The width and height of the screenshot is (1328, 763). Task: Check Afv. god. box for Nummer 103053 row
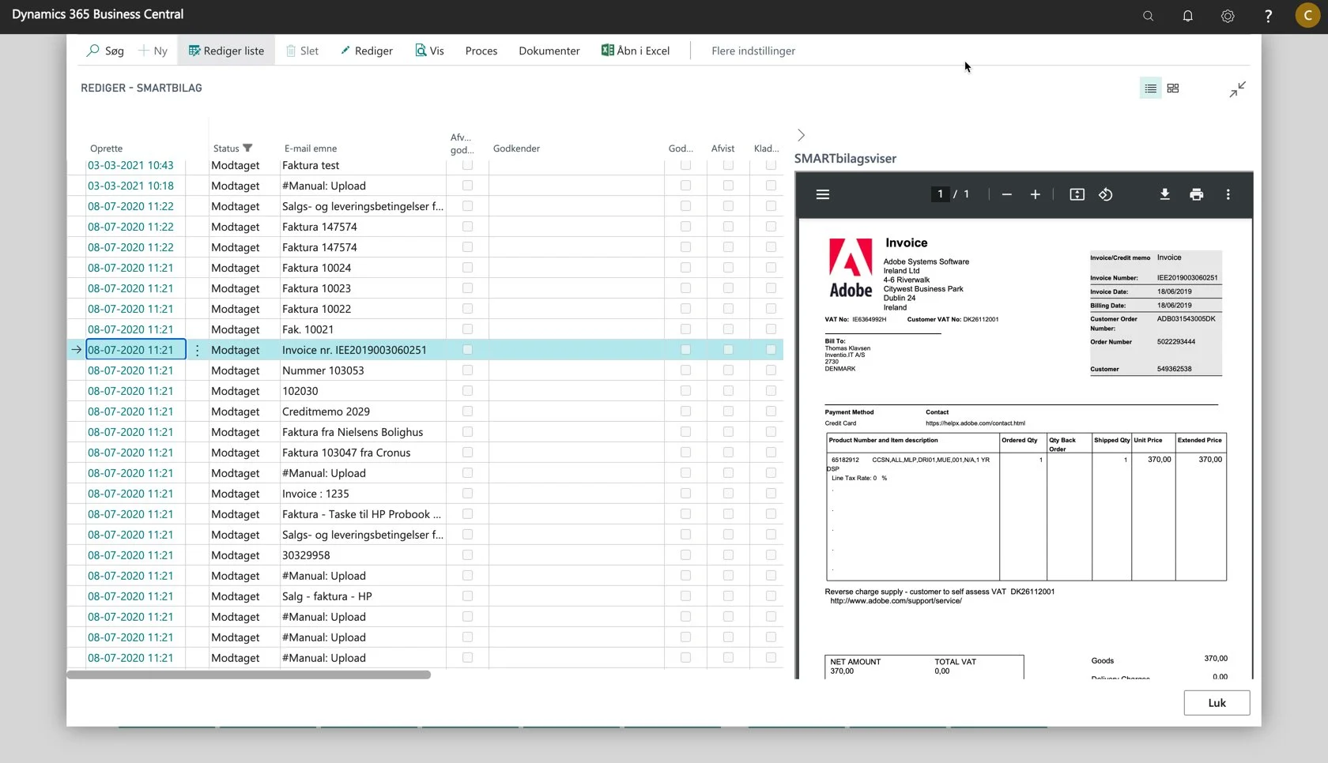pyautogui.click(x=467, y=370)
